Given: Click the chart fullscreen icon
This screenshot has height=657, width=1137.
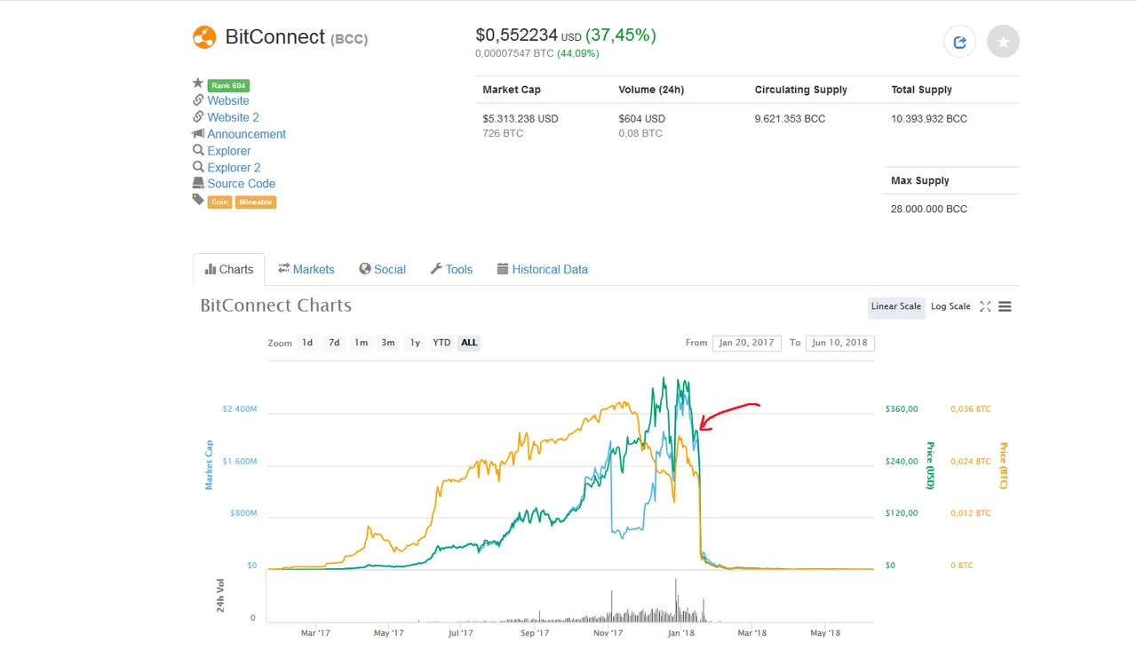Looking at the screenshot, I should (985, 306).
